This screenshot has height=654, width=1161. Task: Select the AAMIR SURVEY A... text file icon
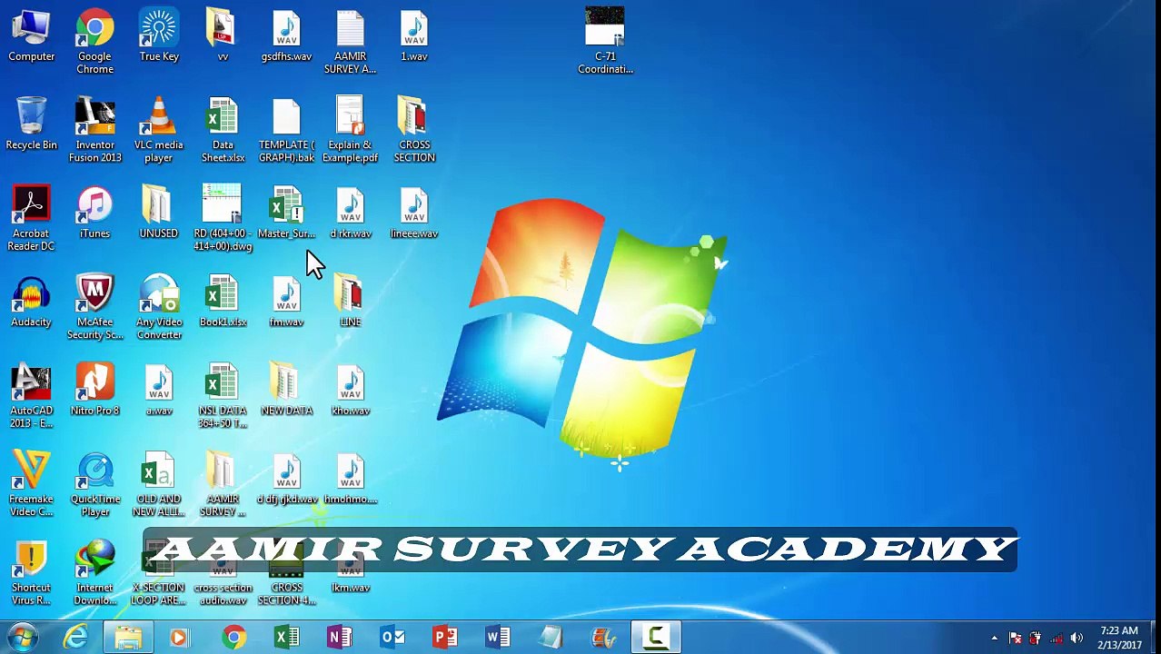click(350, 42)
